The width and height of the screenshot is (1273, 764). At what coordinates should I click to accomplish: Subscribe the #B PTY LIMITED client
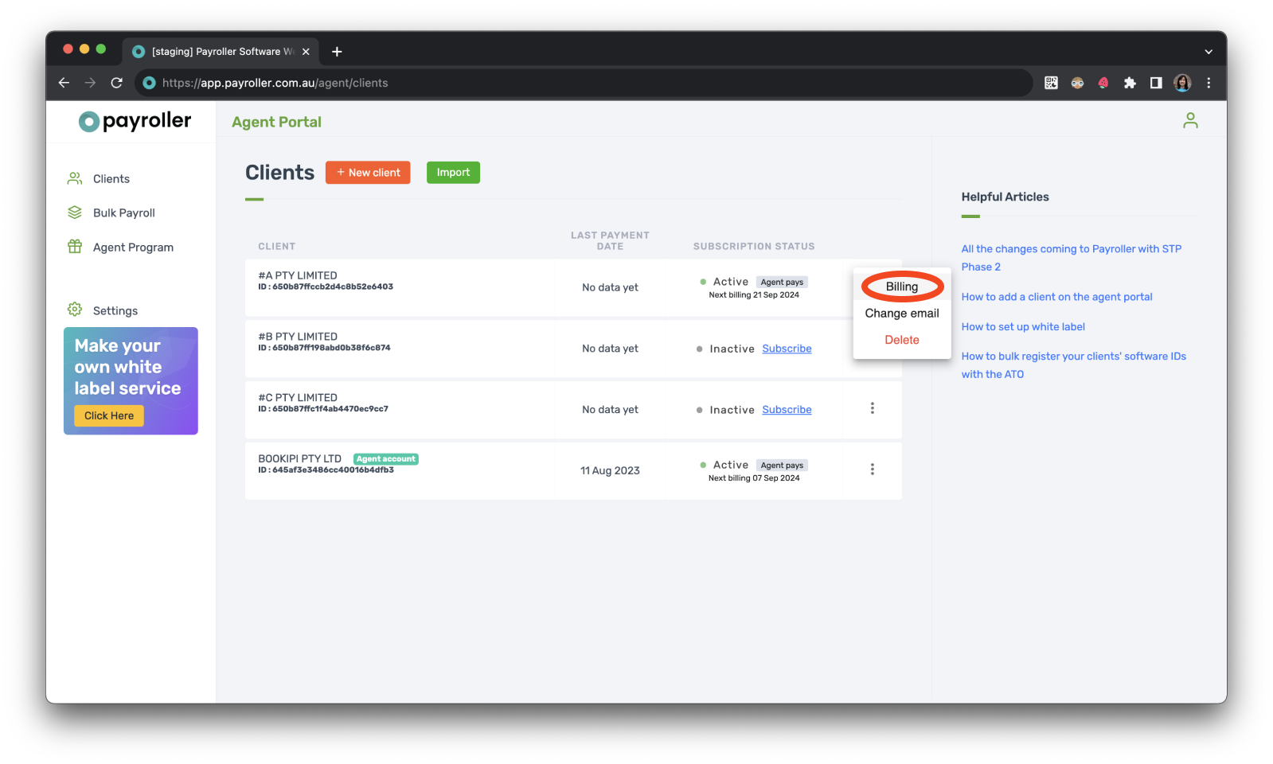(x=787, y=349)
